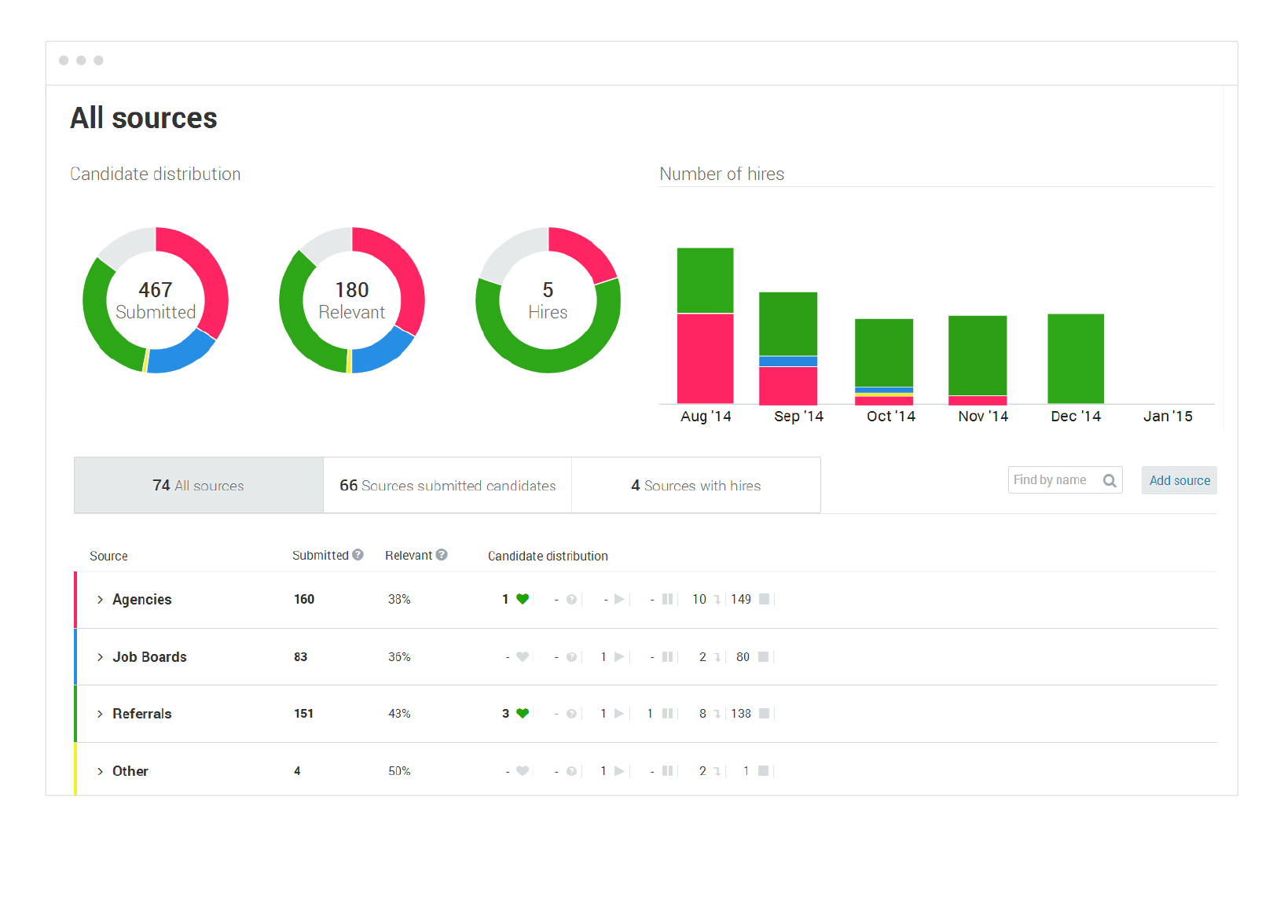
Task: Click the help icon next to Relevant
Action: [442, 555]
